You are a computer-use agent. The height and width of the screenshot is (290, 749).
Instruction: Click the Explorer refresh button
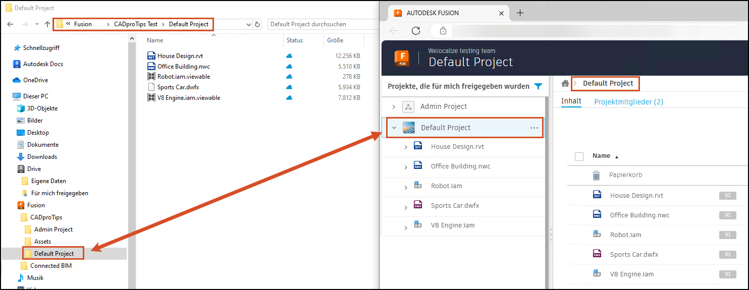coord(257,24)
